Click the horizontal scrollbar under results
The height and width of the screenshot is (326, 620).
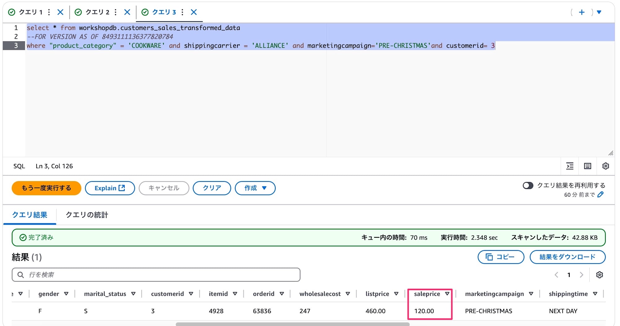pos(292,324)
